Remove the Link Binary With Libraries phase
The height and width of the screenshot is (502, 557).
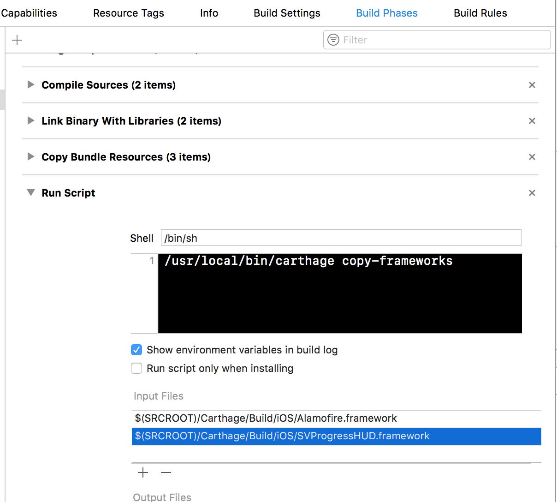coord(532,121)
